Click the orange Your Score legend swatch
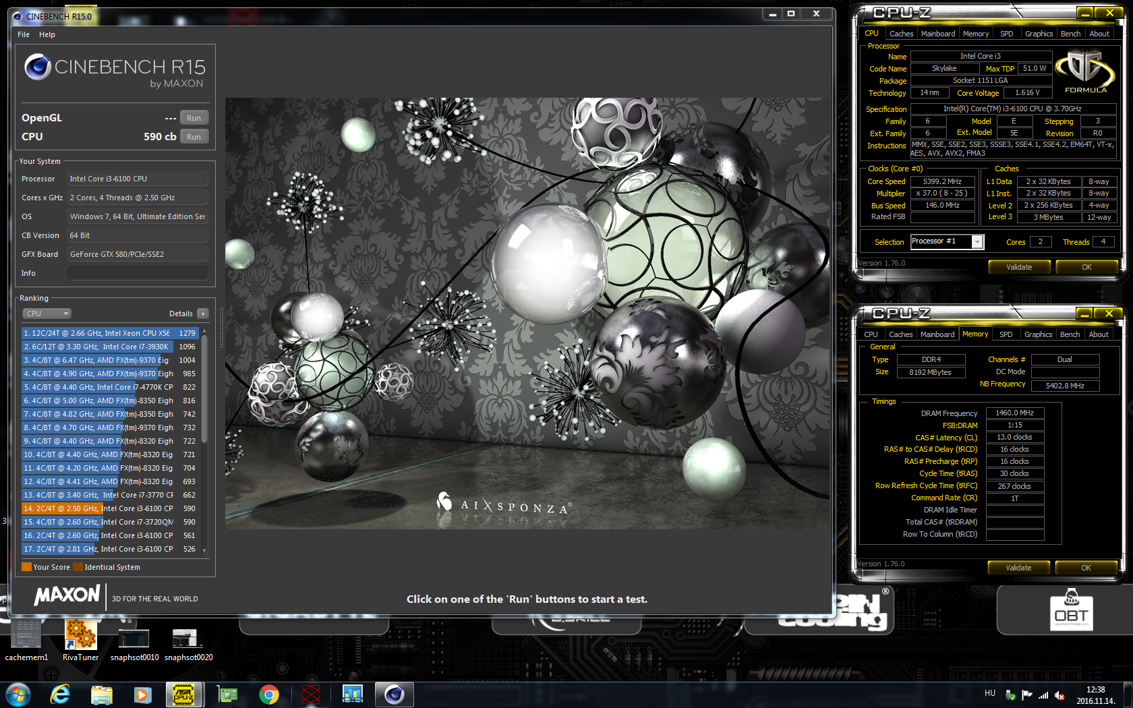Viewport: 1133px width, 708px height. click(x=26, y=567)
